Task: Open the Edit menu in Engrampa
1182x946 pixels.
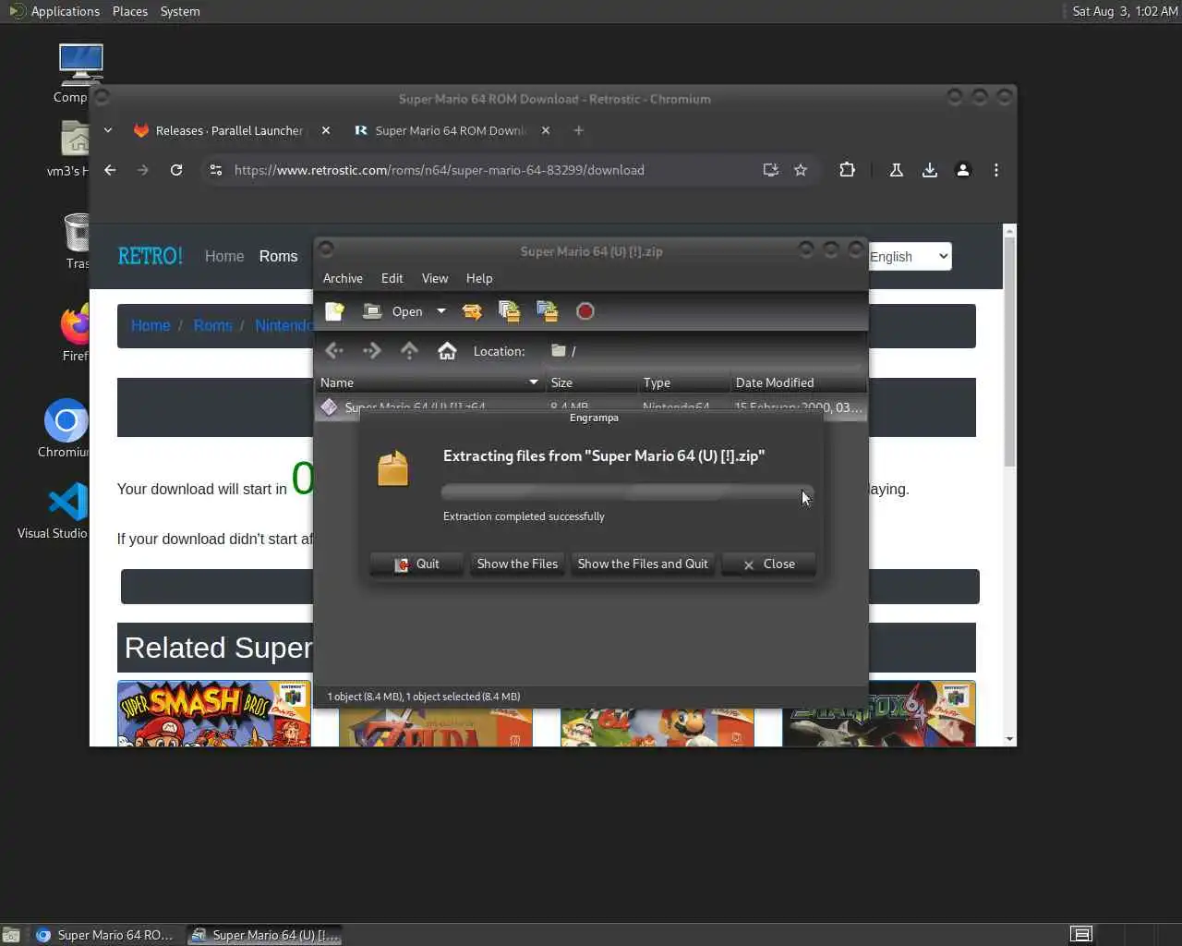Action: [392, 278]
